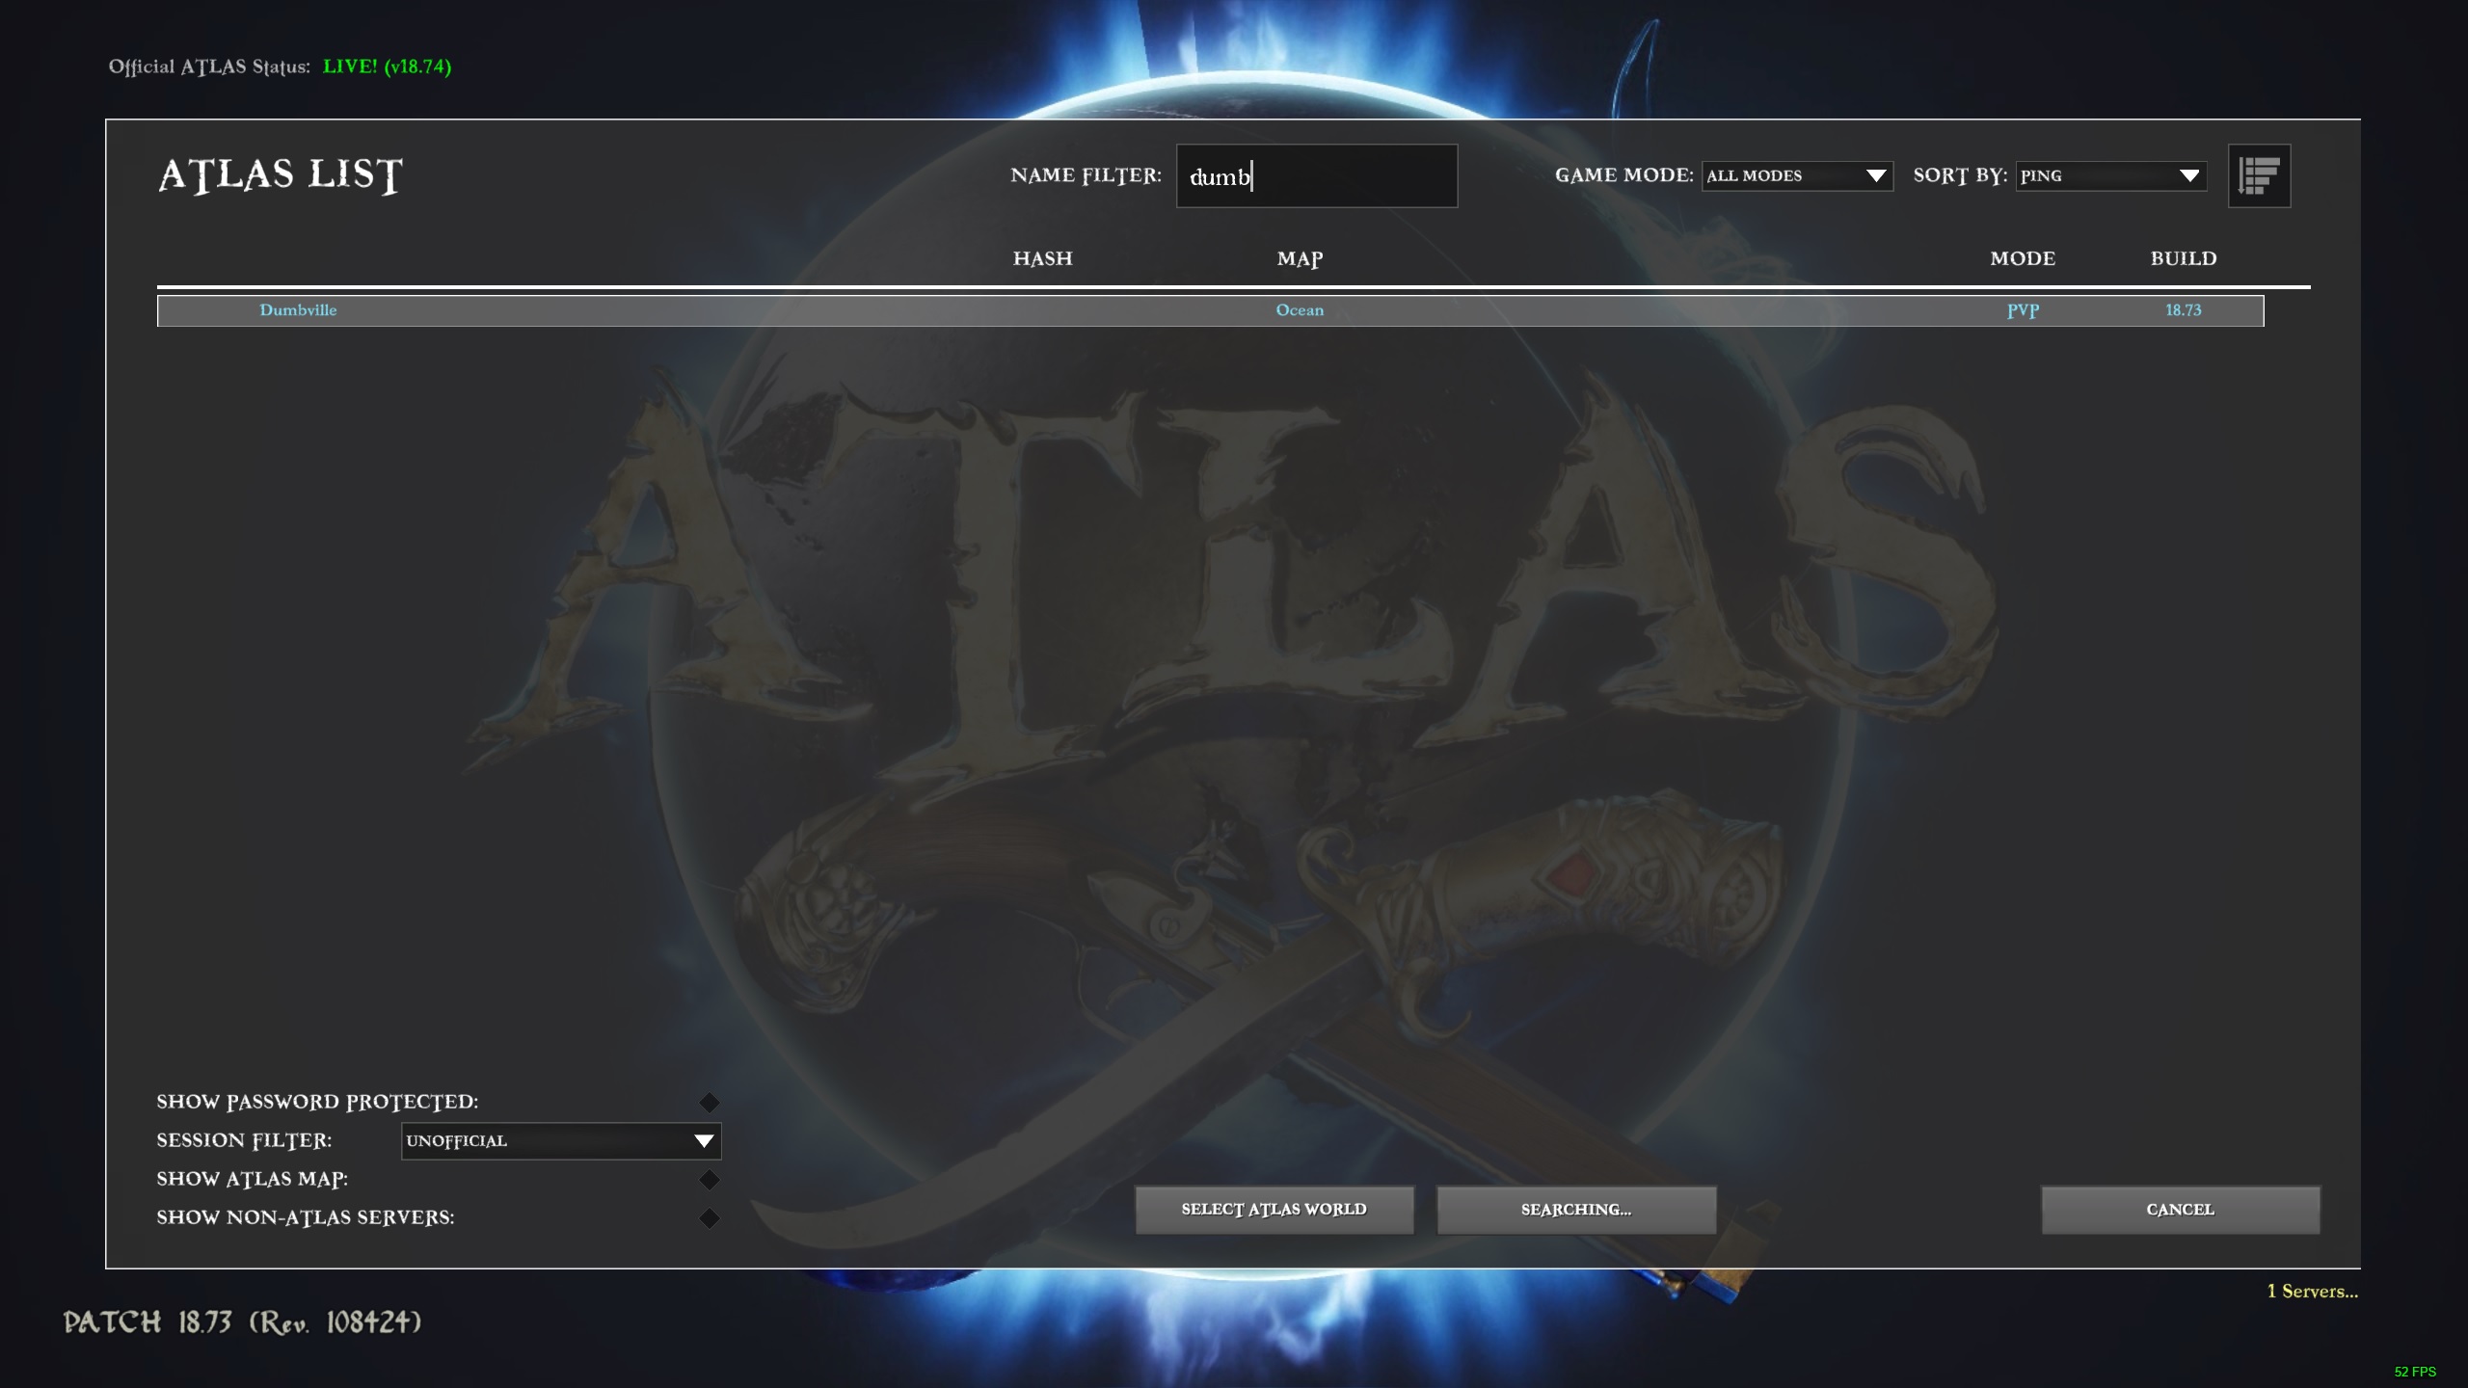Image resolution: width=2468 pixels, height=1388 pixels.
Task: Click the Select Atlas World button
Action: (x=1274, y=1209)
